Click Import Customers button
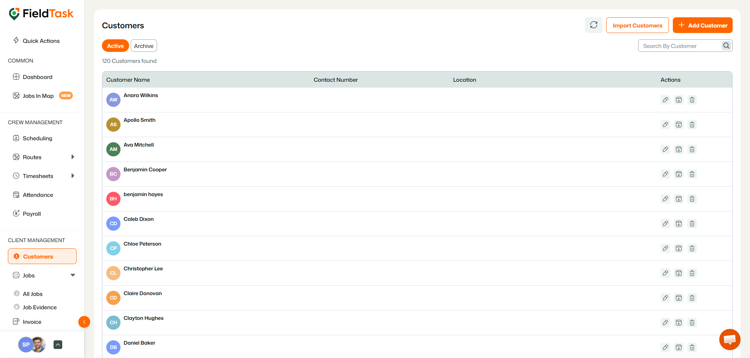The image size is (750, 358). 637,25
